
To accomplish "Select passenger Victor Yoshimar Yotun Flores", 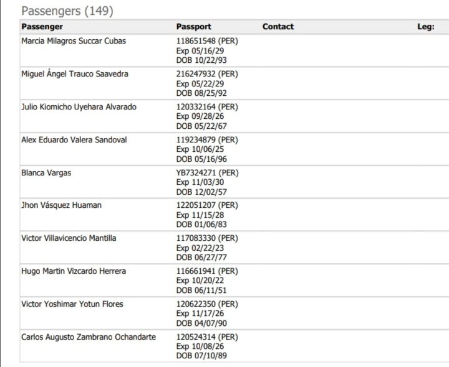I will (72, 304).
